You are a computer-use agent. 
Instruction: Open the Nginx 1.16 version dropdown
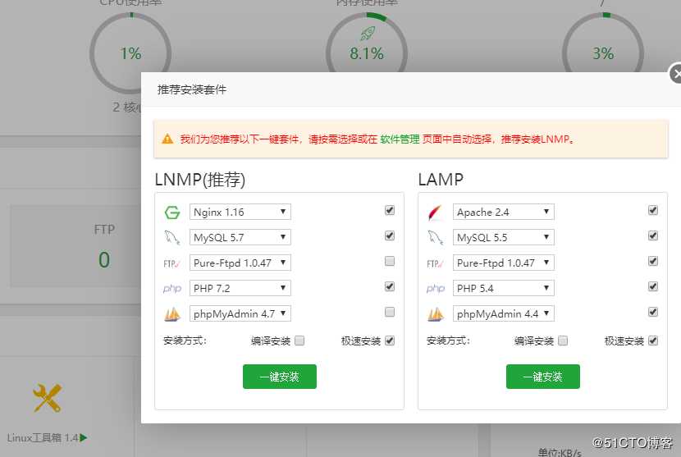[240, 212]
